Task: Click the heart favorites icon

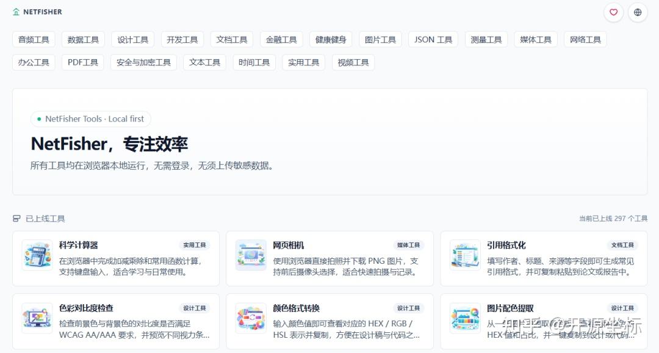Action: click(x=613, y=12)
